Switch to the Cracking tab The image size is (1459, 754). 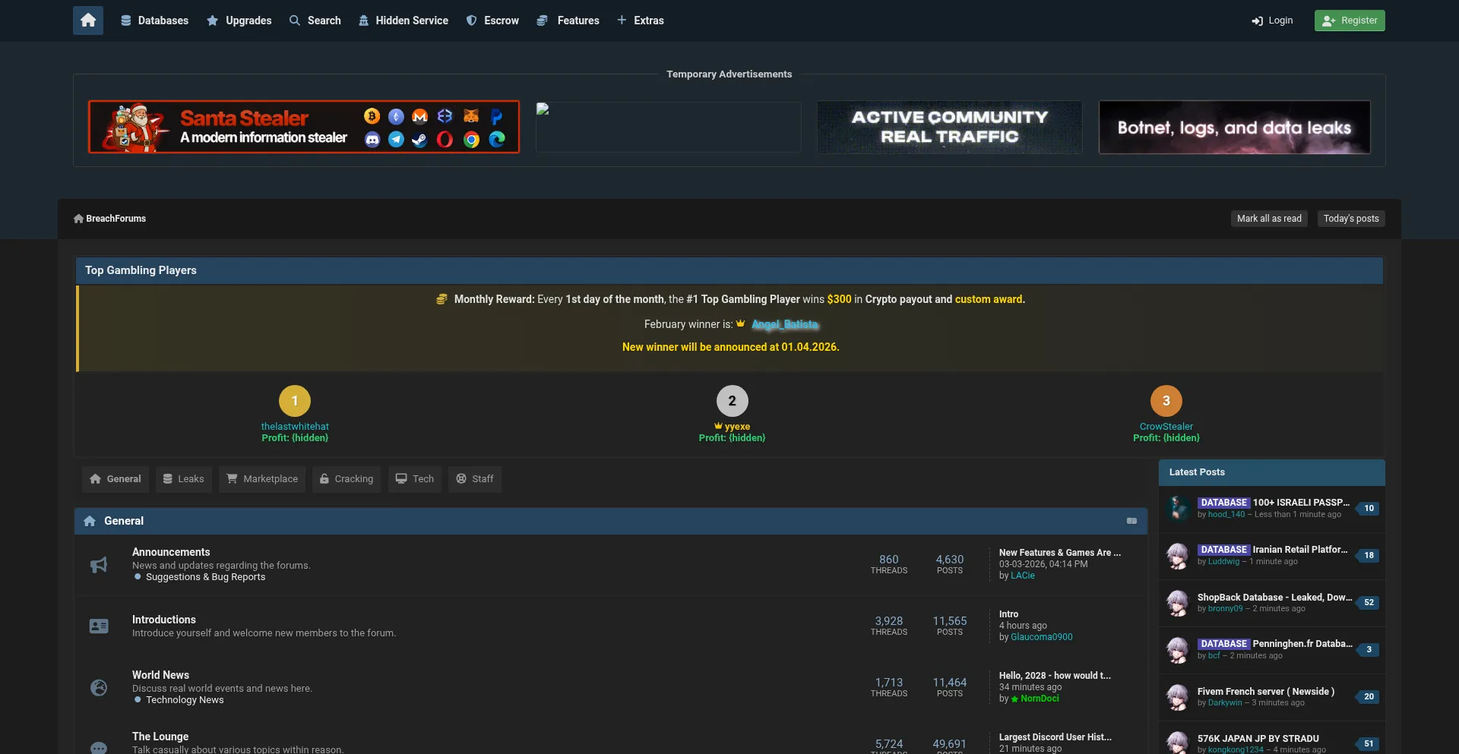pyautogui.click(x=347, y=479)
